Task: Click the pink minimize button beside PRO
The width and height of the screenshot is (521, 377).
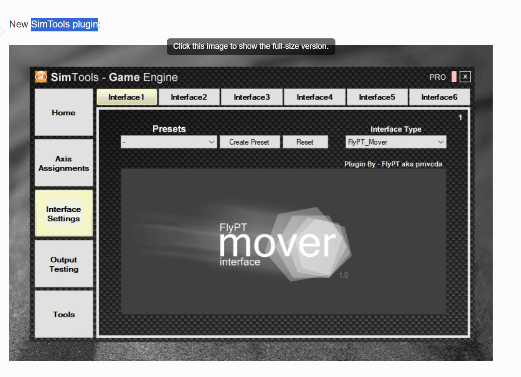Action: click(454, 77)
